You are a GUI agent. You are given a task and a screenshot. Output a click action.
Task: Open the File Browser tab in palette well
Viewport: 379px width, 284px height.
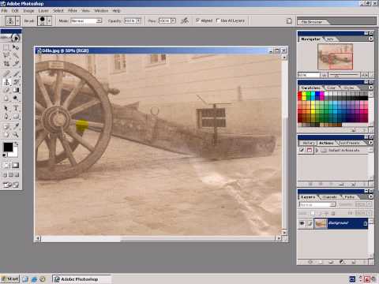[311, 22]
